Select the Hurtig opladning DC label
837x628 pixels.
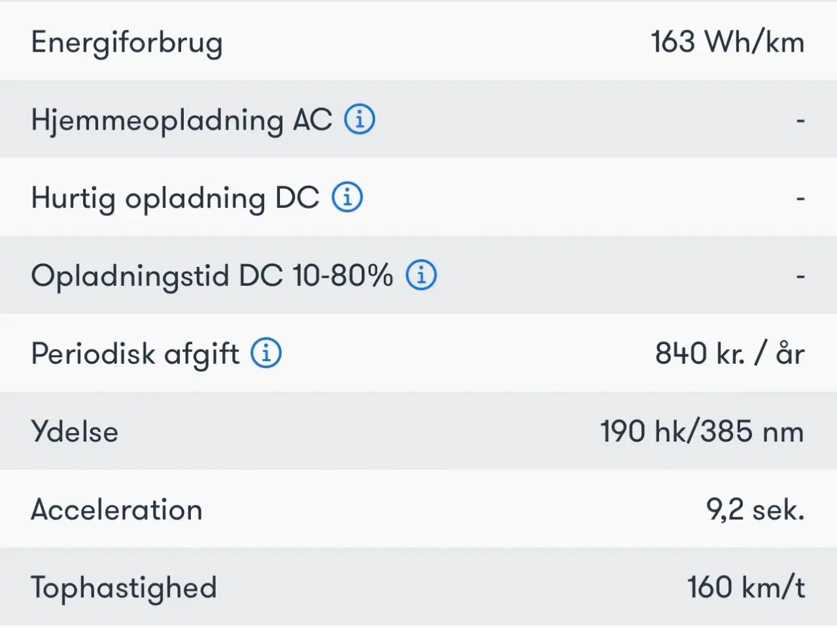pyautogui.click(x=175, y=198)
